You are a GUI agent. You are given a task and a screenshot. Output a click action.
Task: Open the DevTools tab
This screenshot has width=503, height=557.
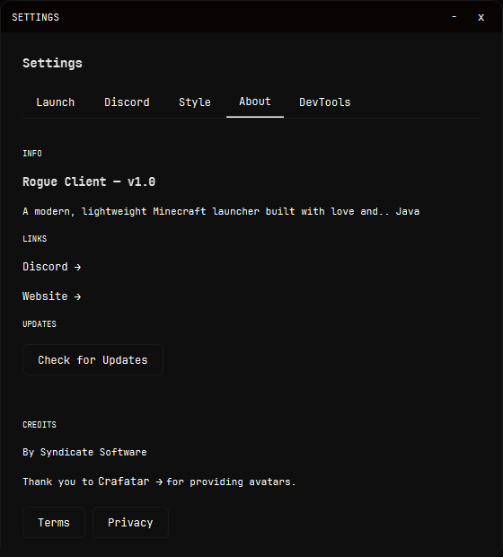pos(324,102)
